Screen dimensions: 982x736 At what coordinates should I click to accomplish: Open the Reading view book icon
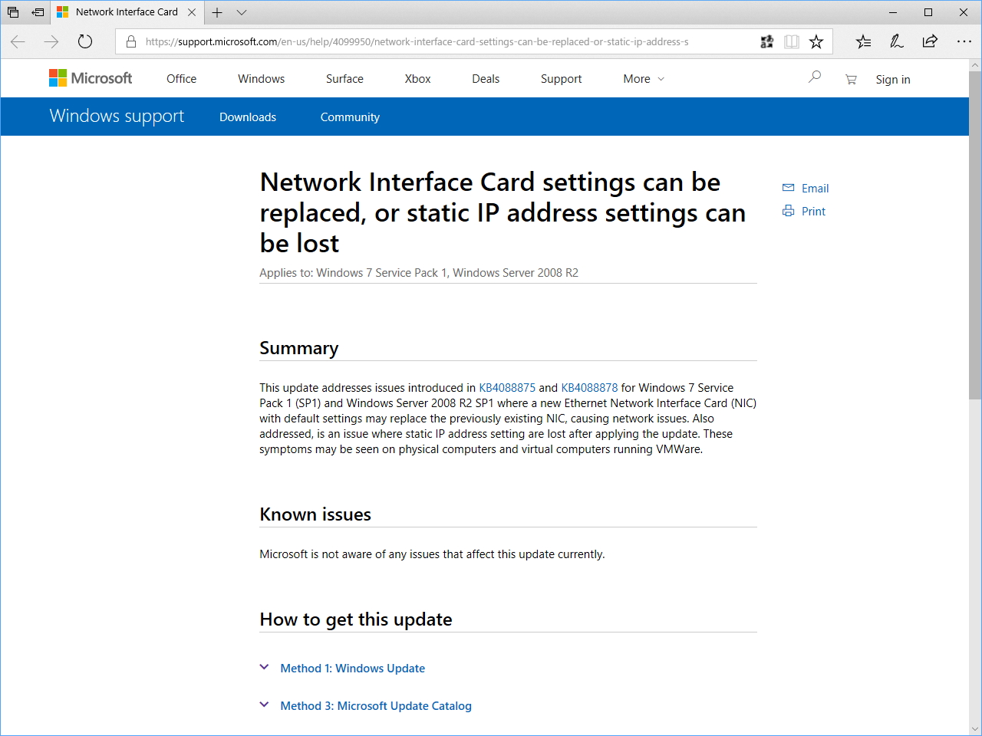pyautogui.click(x=792, y=41)
